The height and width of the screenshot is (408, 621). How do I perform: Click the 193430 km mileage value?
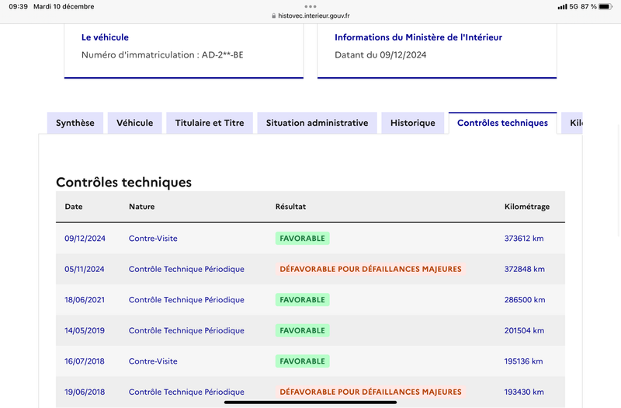524,392
